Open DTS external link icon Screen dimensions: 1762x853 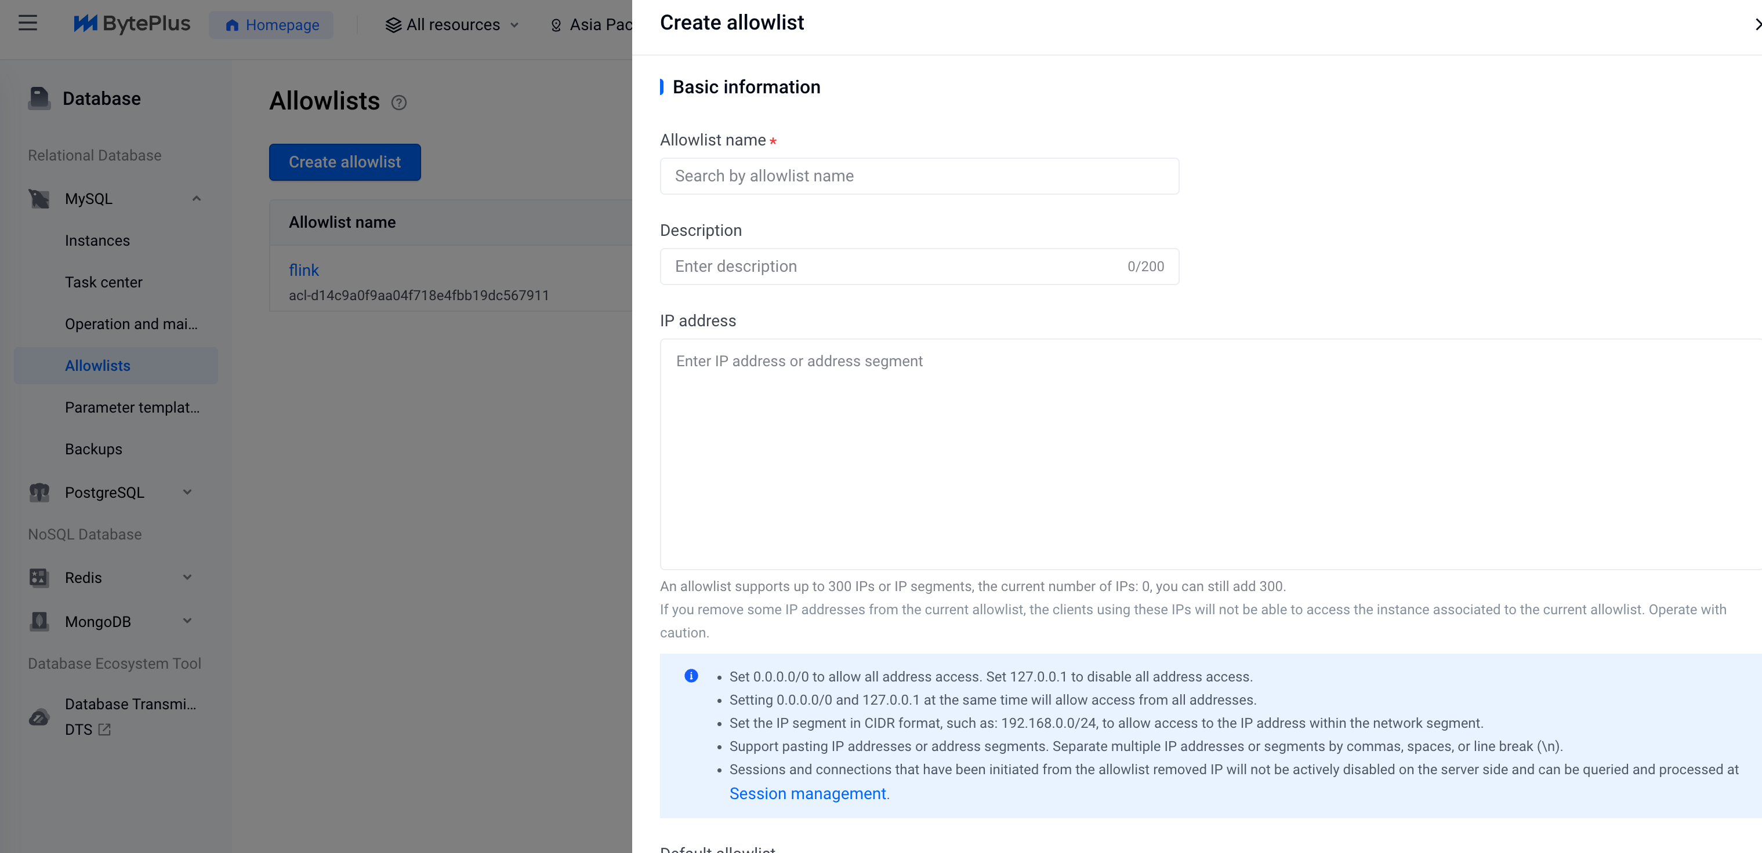[104, 730]
